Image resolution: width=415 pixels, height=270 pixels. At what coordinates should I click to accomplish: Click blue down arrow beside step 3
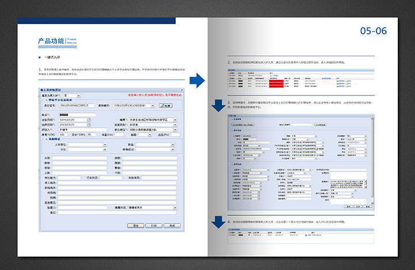tap(219, 105)
